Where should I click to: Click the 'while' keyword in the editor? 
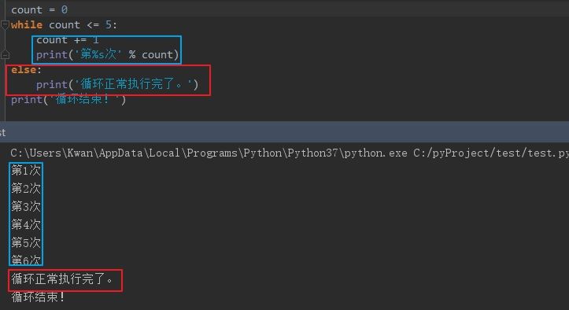[x=27, y=25]
